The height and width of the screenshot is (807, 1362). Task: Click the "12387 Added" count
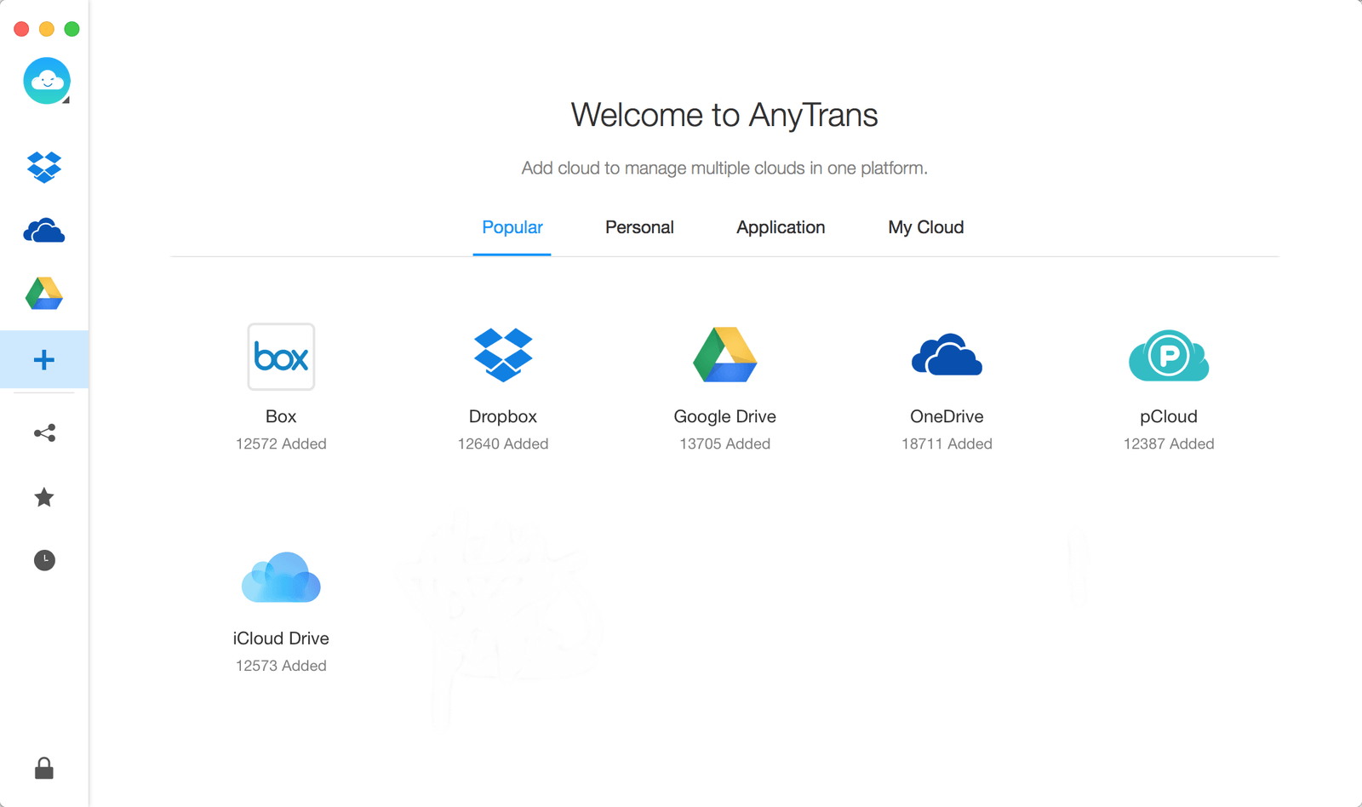(x=1169, y=444)
